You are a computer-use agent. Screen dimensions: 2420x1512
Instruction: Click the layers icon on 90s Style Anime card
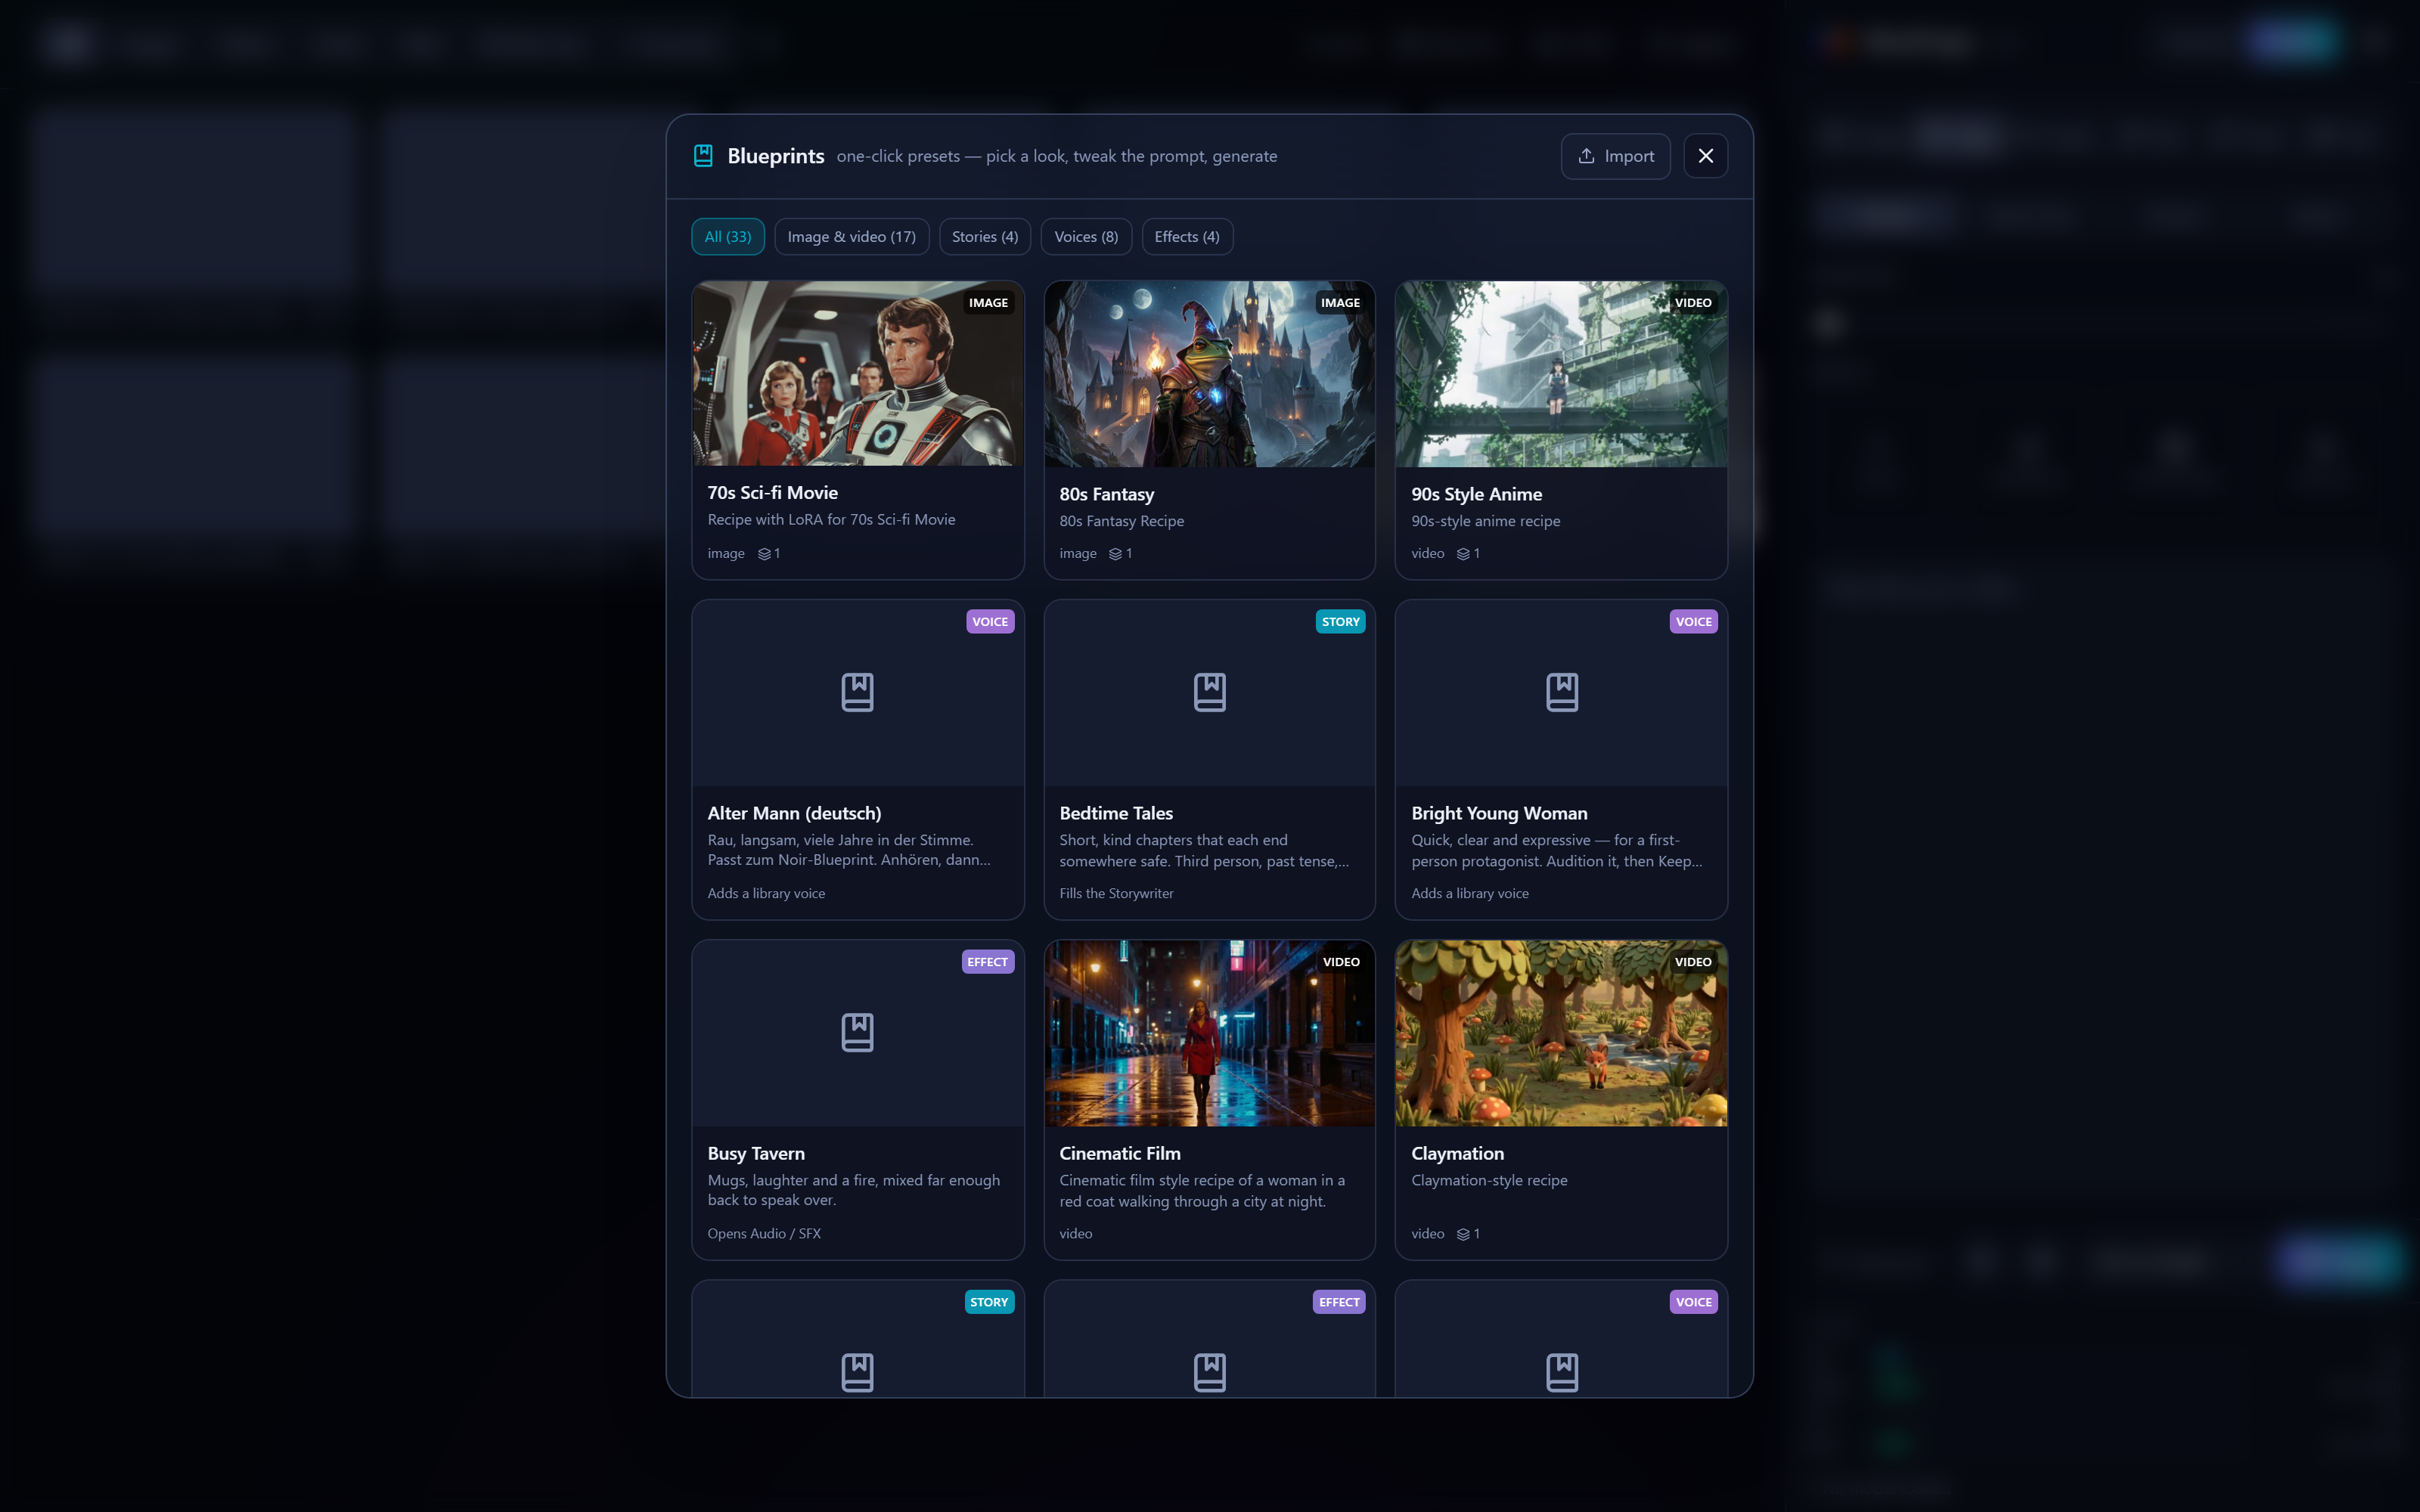click(x=1463, y=554)
